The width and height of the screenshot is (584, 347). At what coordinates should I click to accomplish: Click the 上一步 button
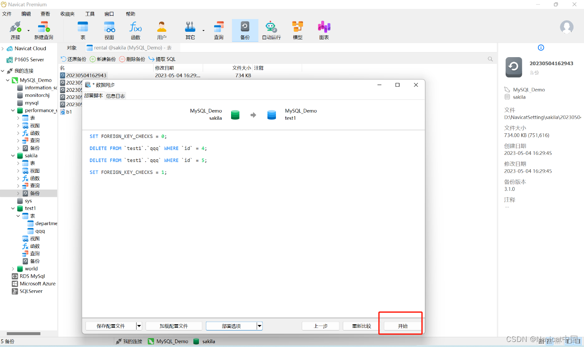(x=320, y=326)
